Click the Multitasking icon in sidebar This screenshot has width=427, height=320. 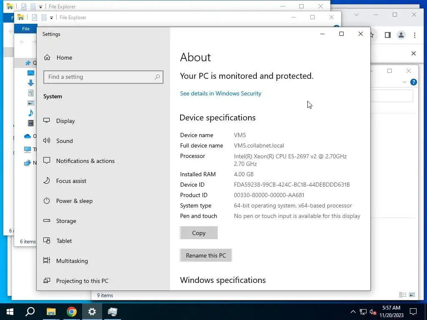[47, 260]
